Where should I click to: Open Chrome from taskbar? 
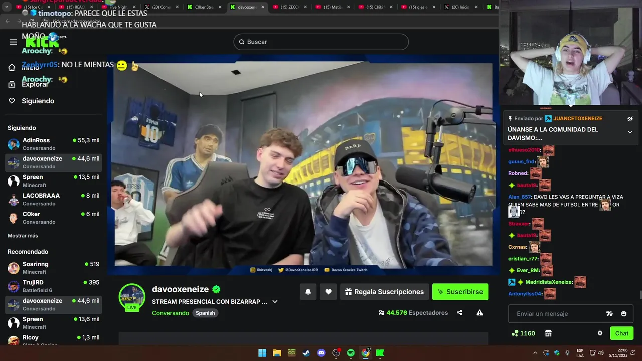[366, 353]
